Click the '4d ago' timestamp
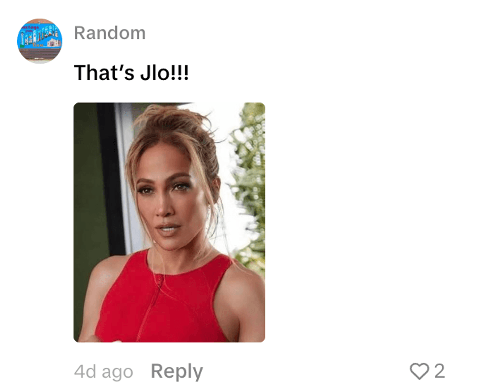Image resolution: width=482 pixels, height=391 pixels. coord(104,372)
